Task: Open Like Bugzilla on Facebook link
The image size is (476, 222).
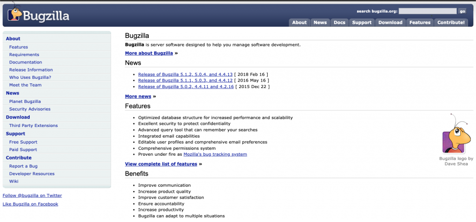Action: 30,204
